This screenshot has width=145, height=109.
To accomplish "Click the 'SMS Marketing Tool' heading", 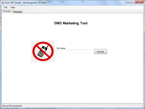I will coord(71,23).
